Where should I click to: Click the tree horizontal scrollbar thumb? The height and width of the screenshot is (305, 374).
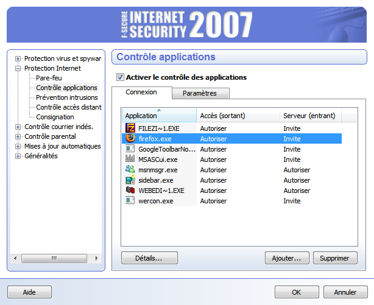54,258
